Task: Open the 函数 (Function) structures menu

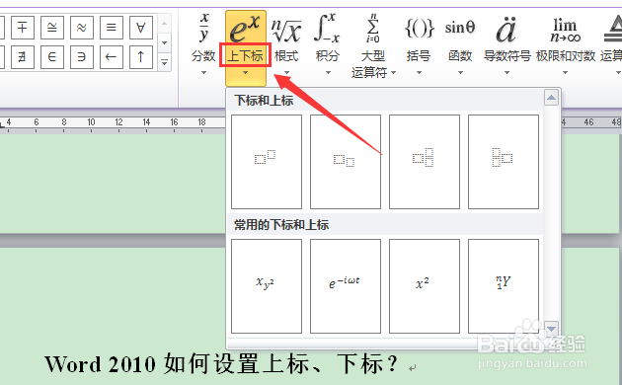Action: click(x=460, y=43)
